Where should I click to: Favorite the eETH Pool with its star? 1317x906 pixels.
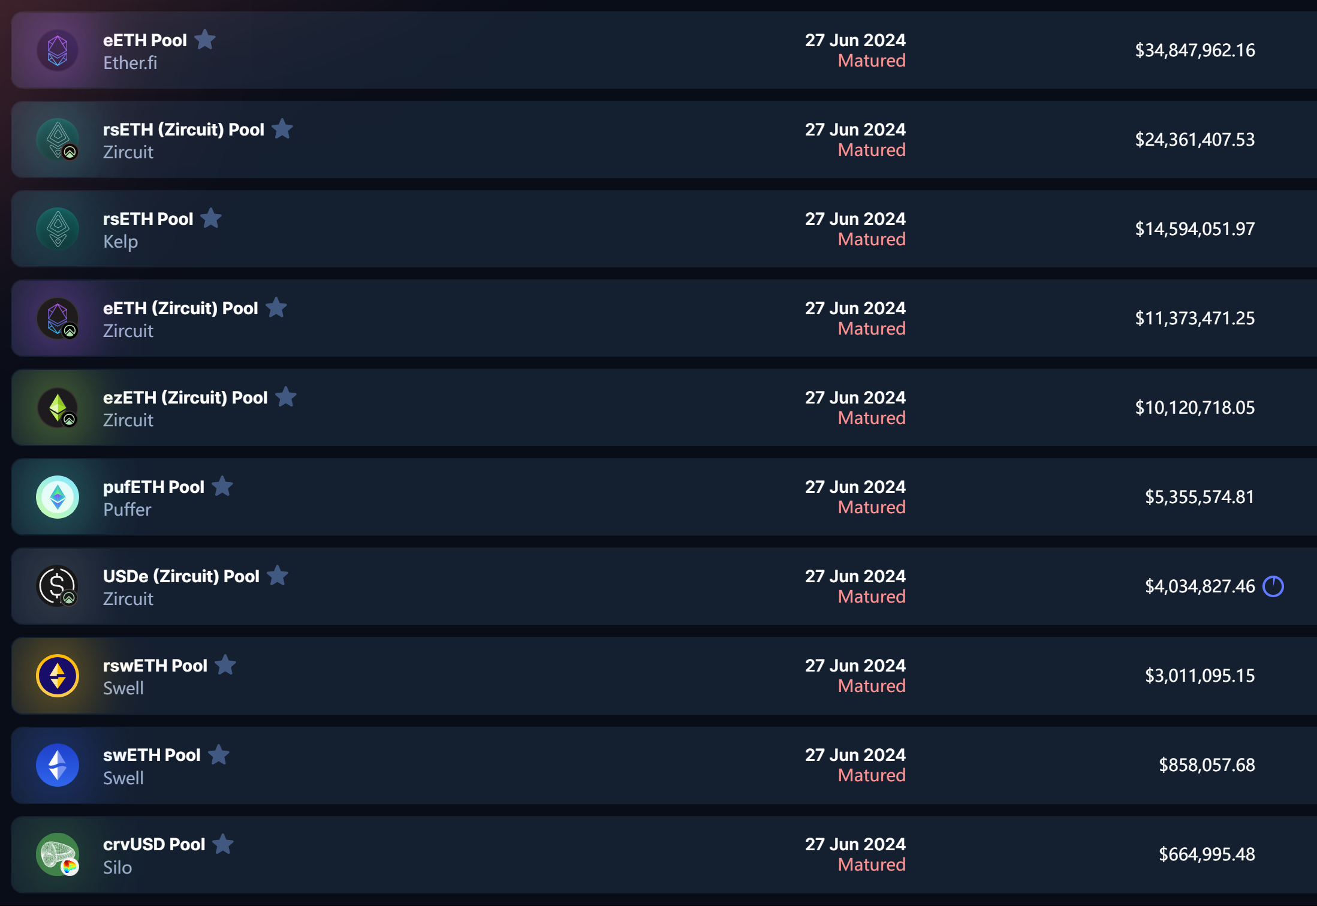coord(205,40)
